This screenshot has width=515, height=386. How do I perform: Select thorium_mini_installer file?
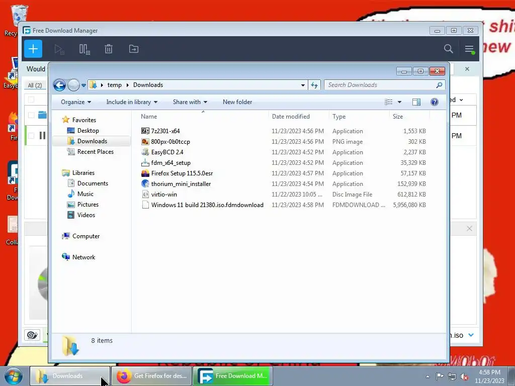(181, 183)
